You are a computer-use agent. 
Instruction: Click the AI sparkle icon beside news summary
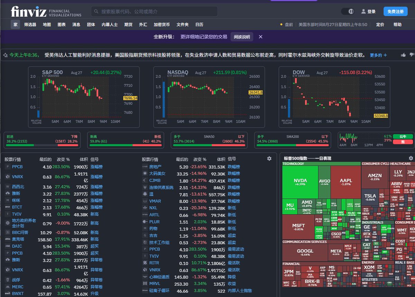[x=5, y=55]
